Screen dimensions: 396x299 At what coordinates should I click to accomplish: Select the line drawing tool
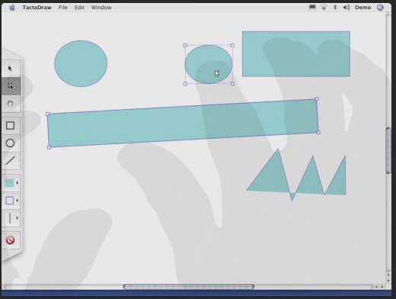(x=10, y=160)
